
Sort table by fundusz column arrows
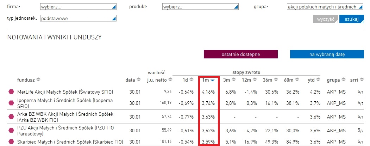point(38,80)
